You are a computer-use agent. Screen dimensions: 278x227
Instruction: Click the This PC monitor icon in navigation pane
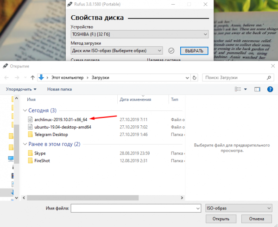(11, 159)
